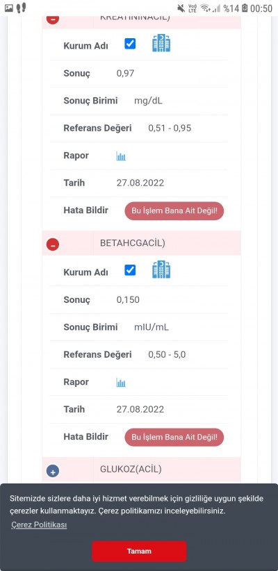Tap the muted sound icon in status bar
This screenshot has width=278, height=571.
tap(181, 8)
